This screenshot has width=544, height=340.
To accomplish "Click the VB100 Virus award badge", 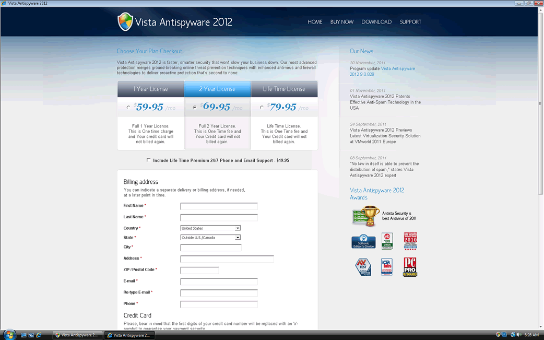I will [387, 241].
